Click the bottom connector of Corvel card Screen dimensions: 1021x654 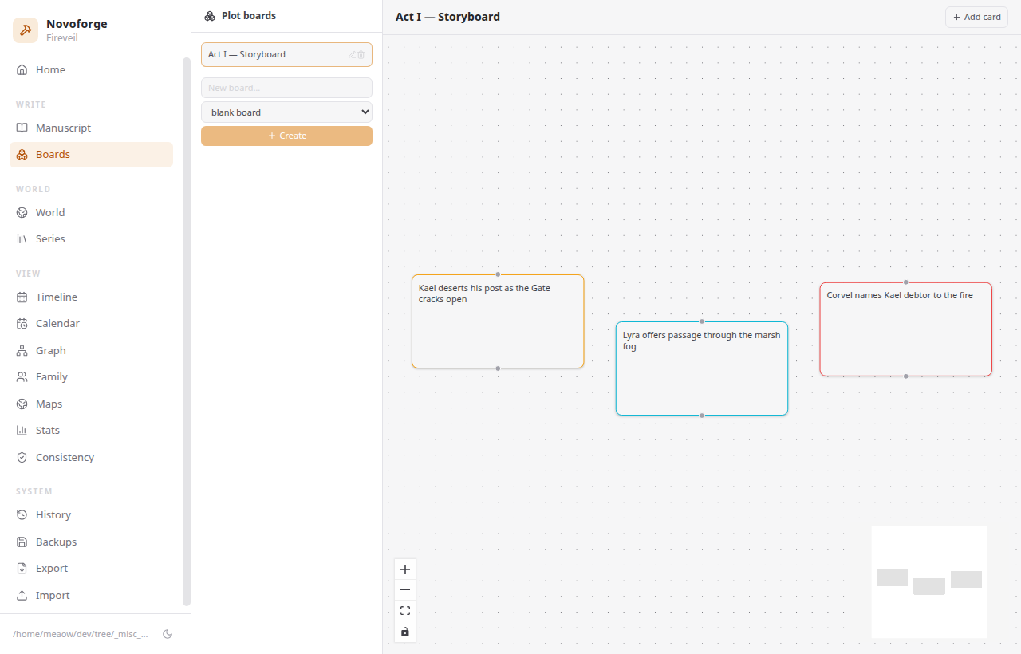click(906, 376)
